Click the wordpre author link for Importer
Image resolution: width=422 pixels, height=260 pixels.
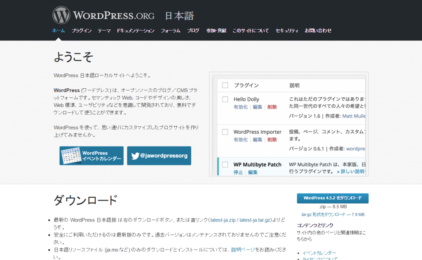coord(356,149)
